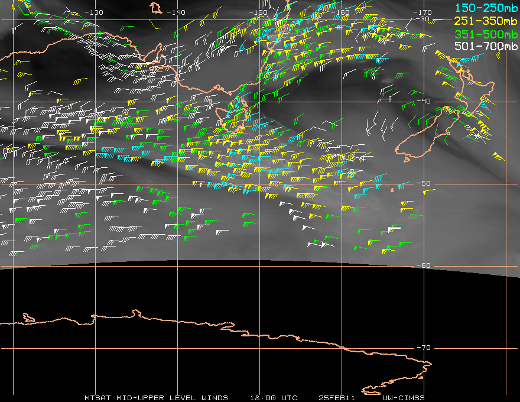
Task: Click the -70 latitude label
Action: tap(423, 348)
